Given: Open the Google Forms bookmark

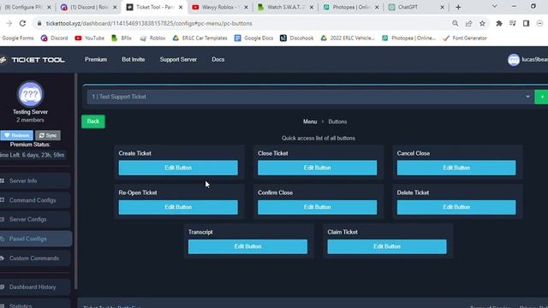Looking at the screenshot, I should [17, 38].
